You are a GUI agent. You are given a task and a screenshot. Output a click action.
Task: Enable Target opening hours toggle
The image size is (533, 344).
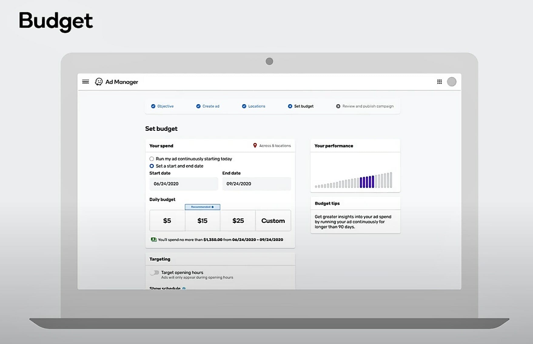pos(155,273)
